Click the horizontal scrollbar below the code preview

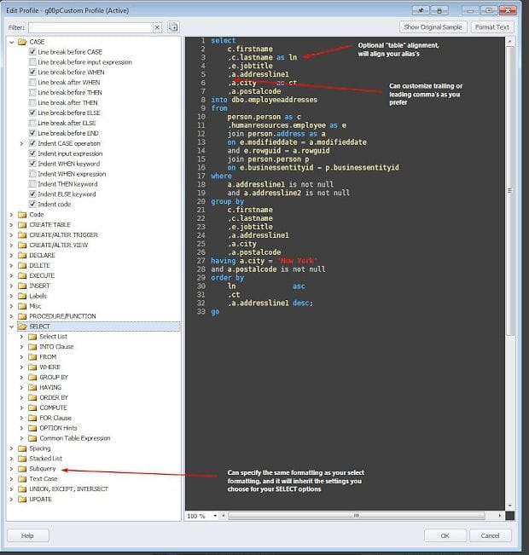[358, 516]
